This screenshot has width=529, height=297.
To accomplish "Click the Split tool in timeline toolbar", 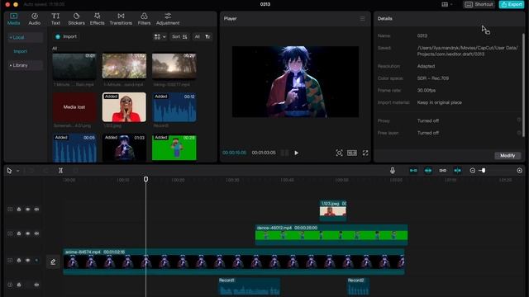I will click(x=60, y=171).
